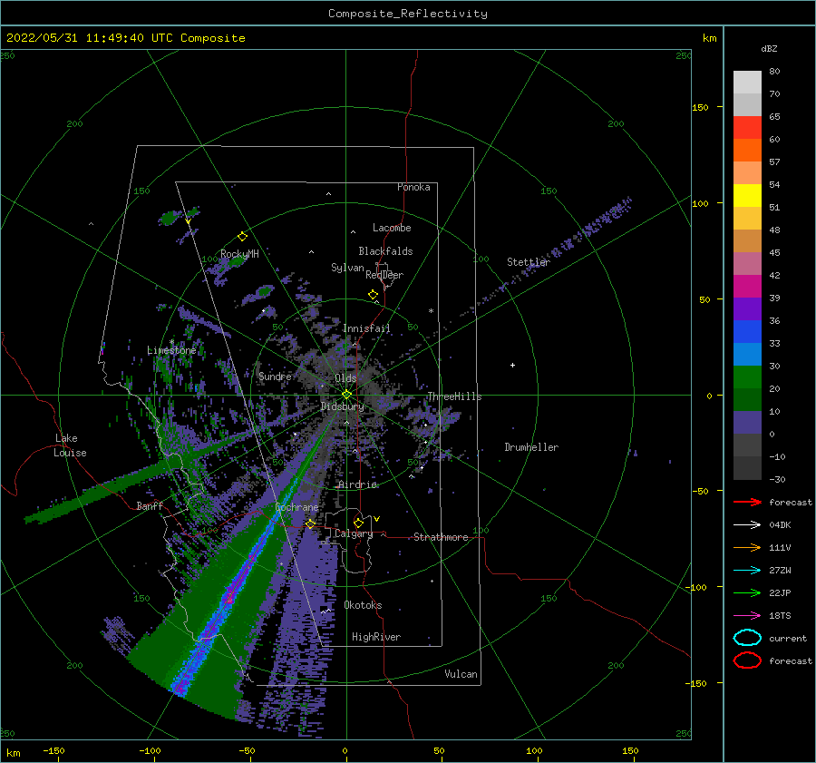Image resolution: width=816 pixels, height=763 pixels.
Task: Select the 'ThreeHills' city label
Action: pos(454,396)
